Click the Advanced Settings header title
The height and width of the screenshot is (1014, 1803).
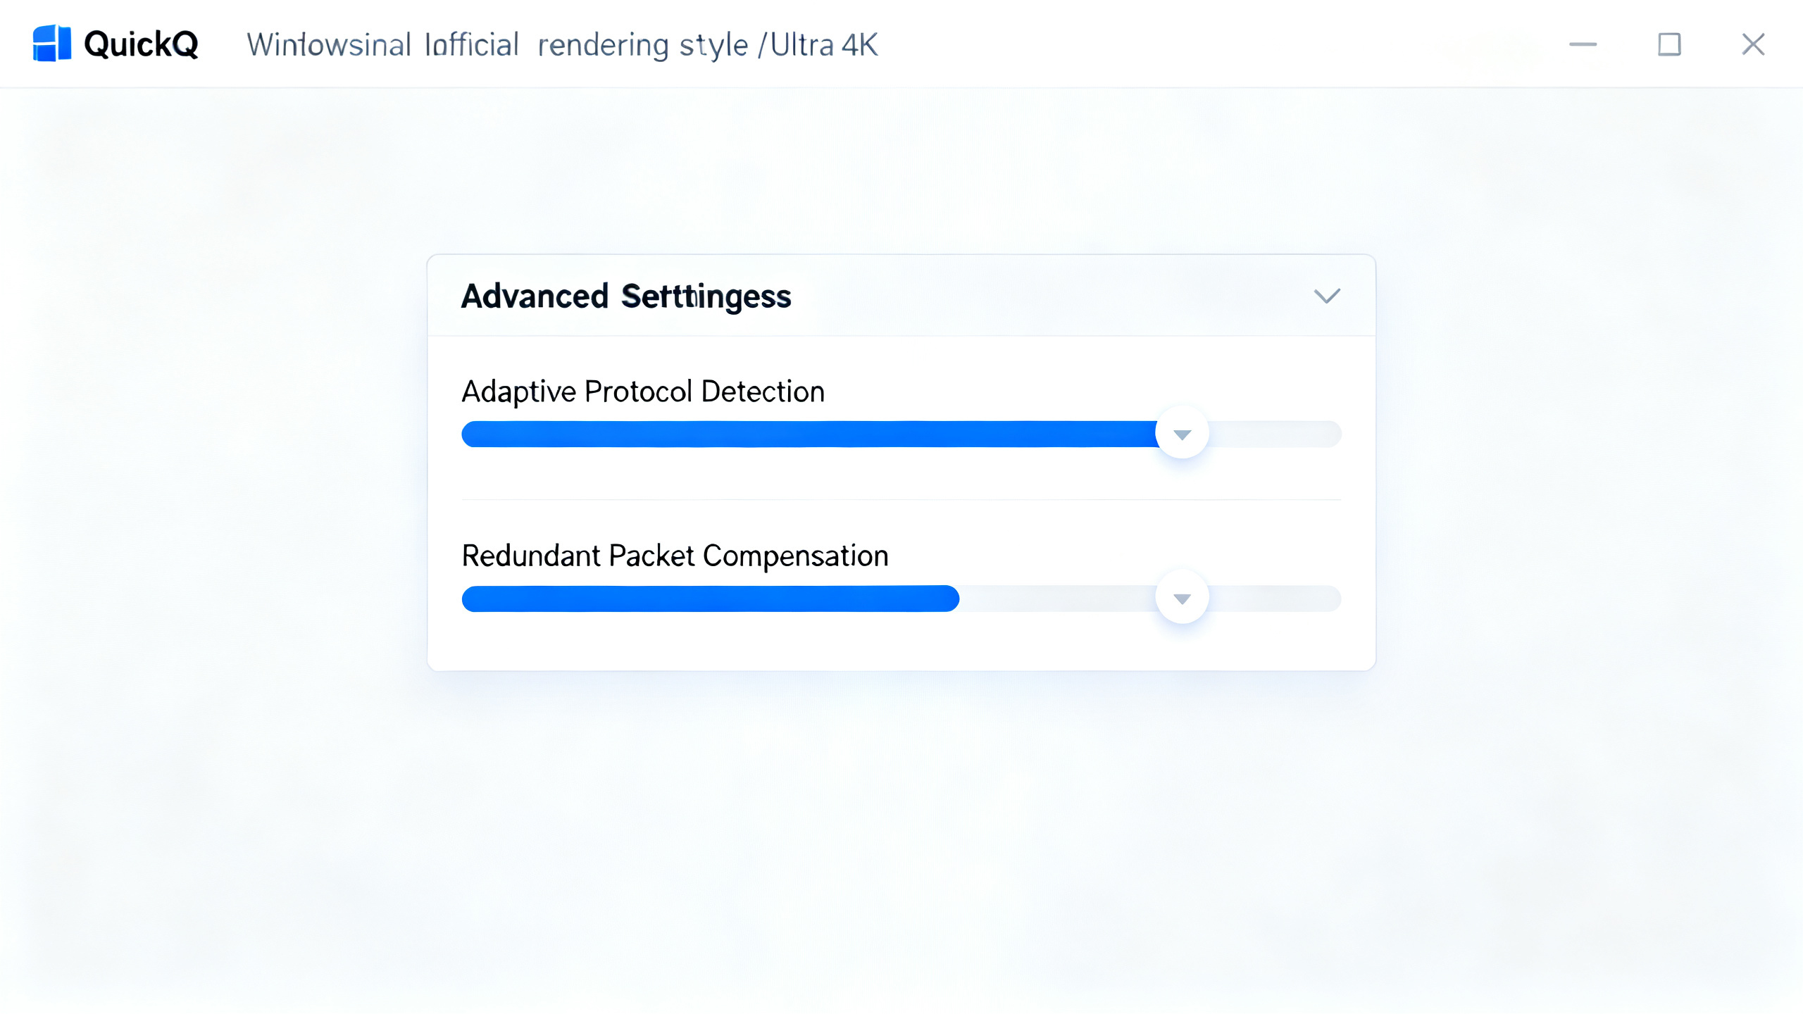pos(626,296)
